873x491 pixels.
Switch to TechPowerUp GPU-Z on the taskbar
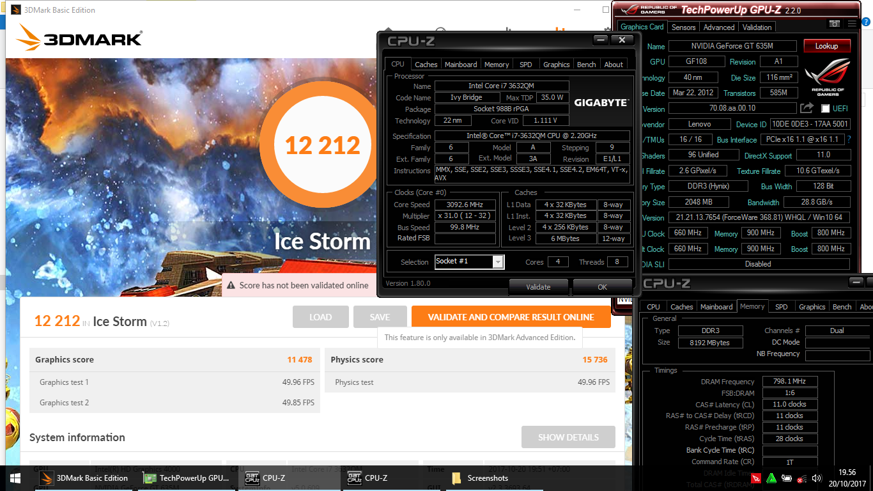187,478
